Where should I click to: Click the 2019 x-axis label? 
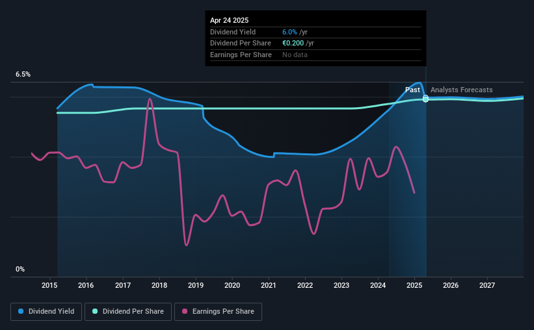196,285
